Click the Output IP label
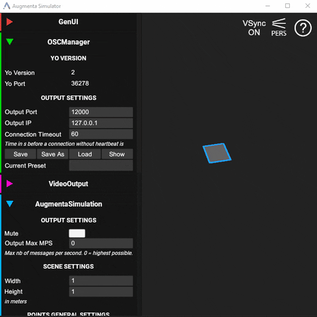This screenshot has width=317, height=317. coord(18,123)
